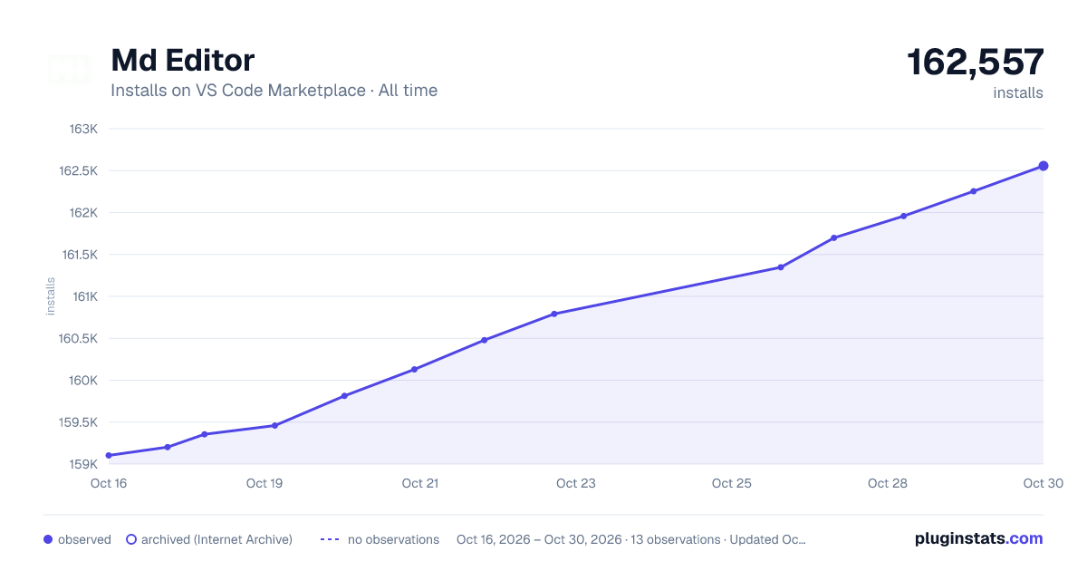
Task: Click the archived (Internet Archive) legend text
Action: pos(216,539)
